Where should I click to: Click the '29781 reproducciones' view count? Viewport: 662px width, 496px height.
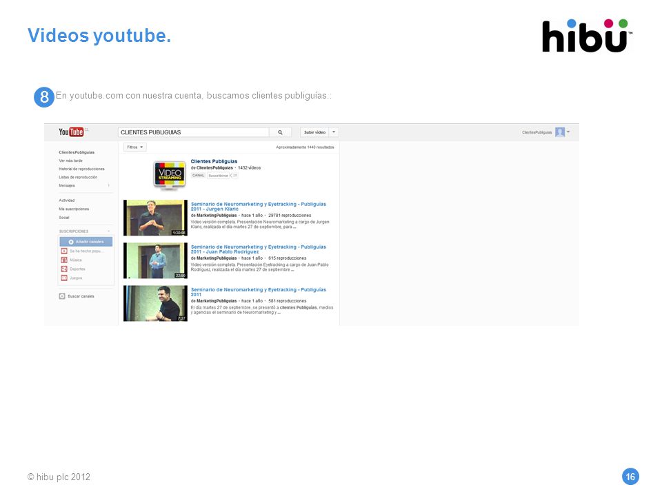(x=290, y=215)
